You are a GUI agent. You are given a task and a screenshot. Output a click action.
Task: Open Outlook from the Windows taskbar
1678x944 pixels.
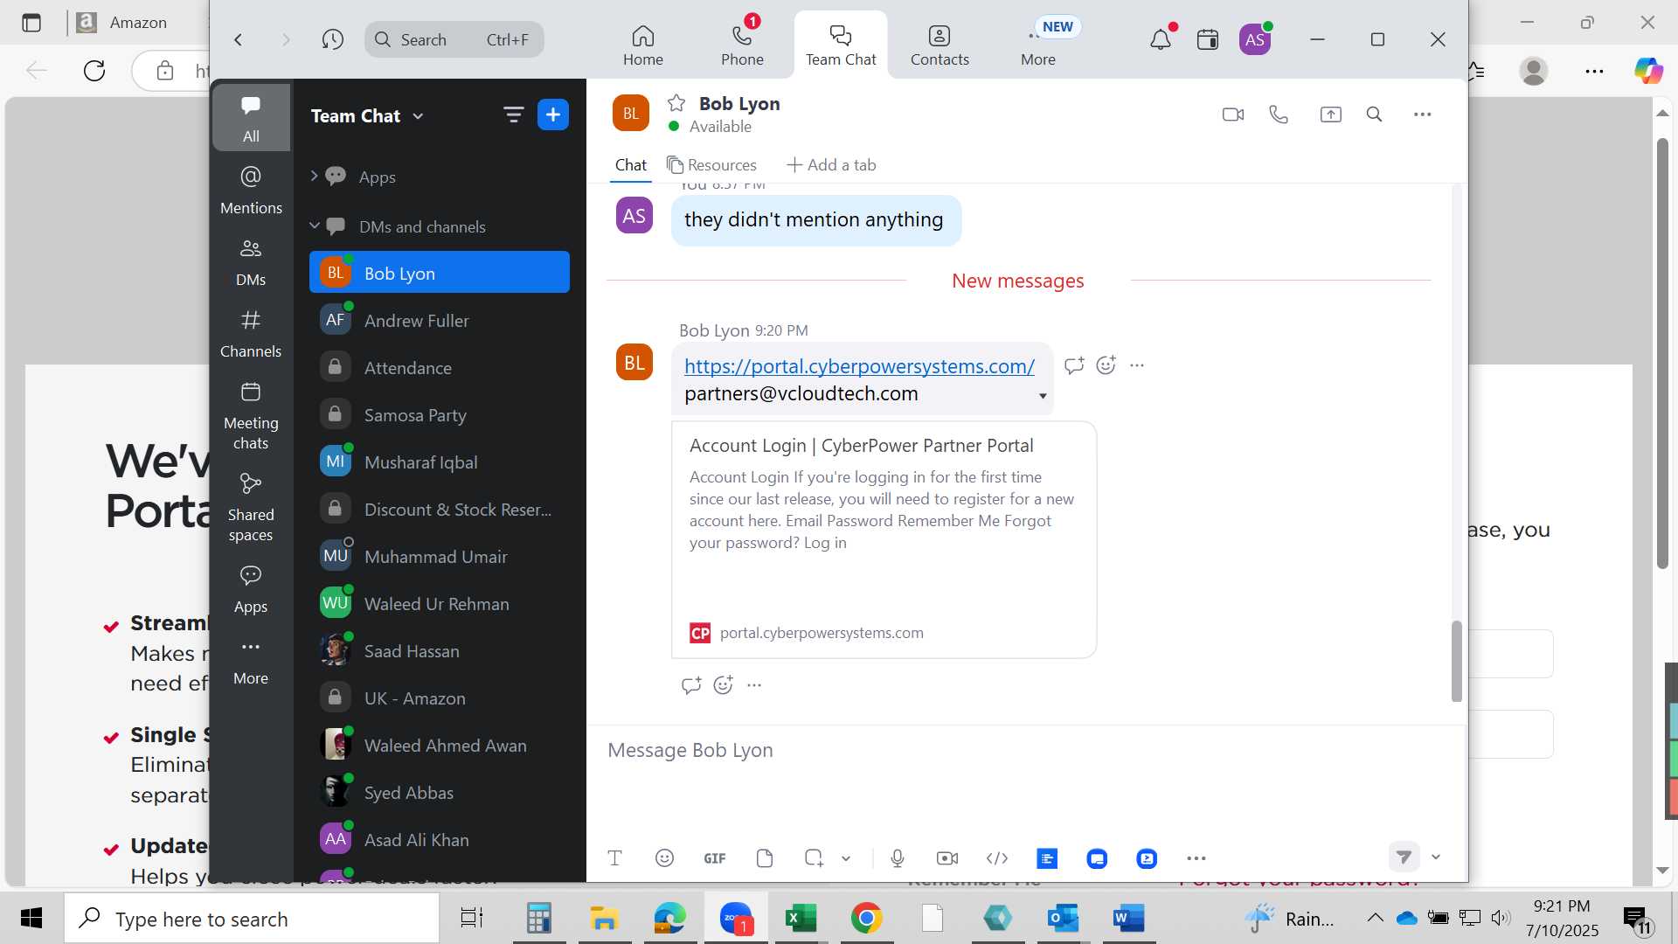pos(1063,918)
